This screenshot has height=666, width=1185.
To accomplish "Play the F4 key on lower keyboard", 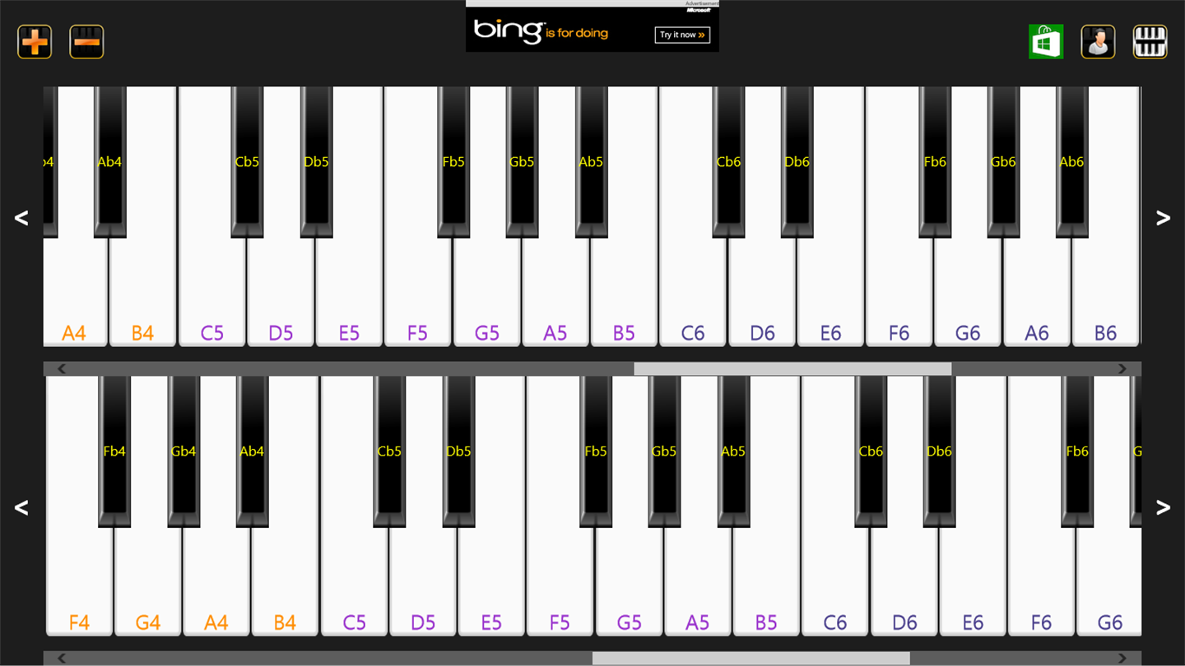I will pyautogui.click(x=79, y=584).
